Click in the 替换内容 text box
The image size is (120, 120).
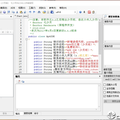coord(112,58)
